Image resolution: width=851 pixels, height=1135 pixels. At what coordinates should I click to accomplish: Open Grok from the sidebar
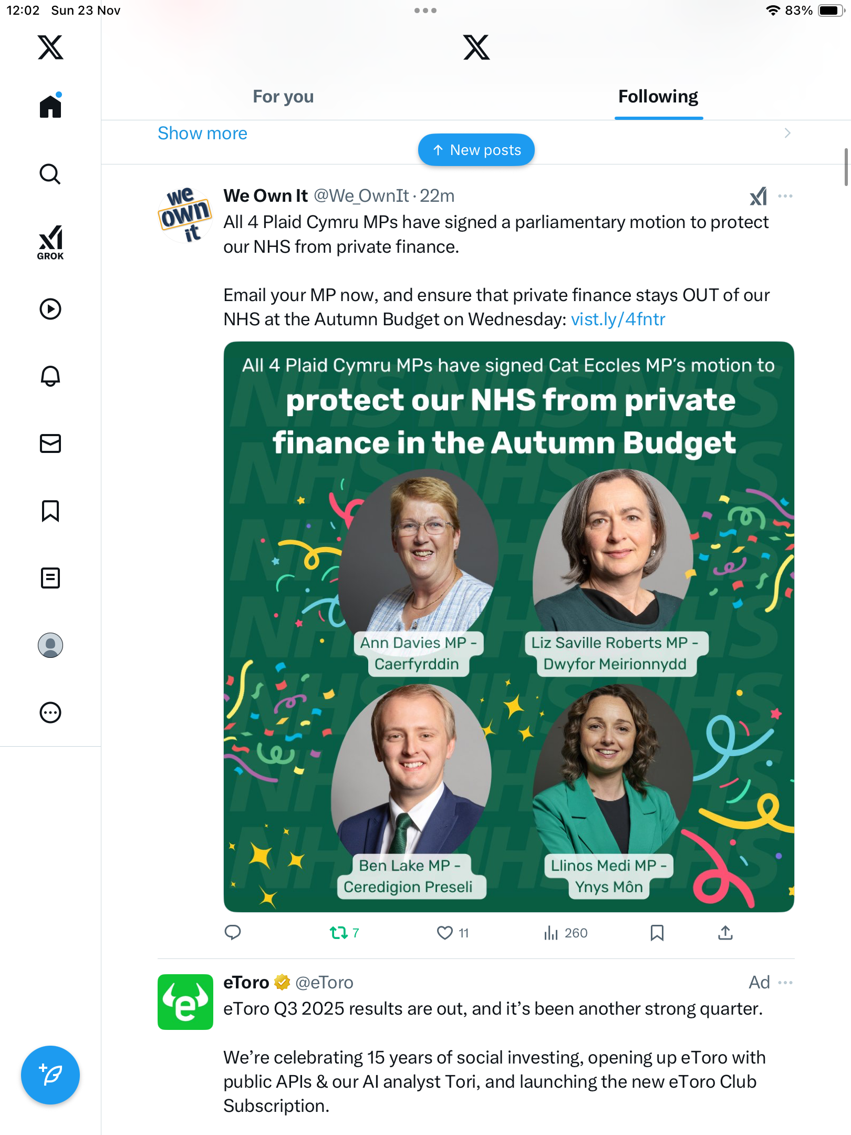pyautogui.click(x=50, y=242)
